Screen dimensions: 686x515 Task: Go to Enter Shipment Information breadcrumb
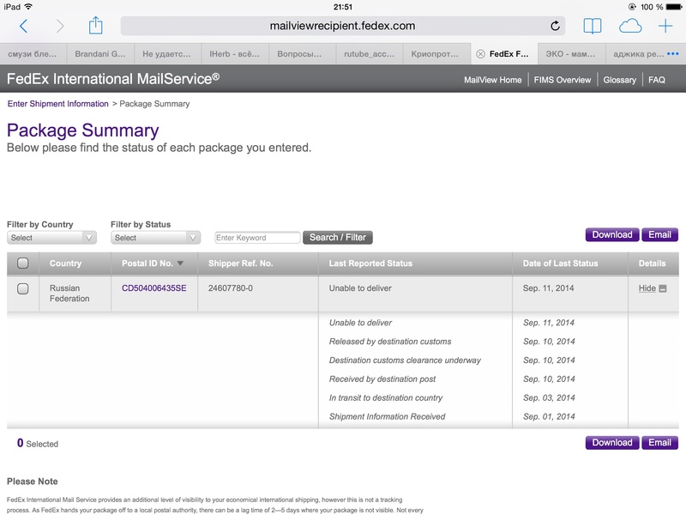(x=57, y=104)
